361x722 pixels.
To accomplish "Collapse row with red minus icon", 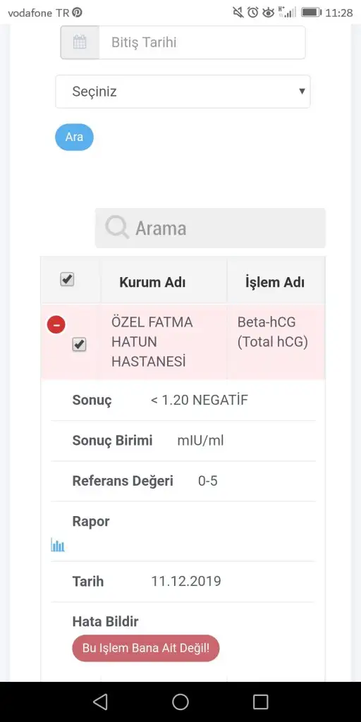I will 56,325.
